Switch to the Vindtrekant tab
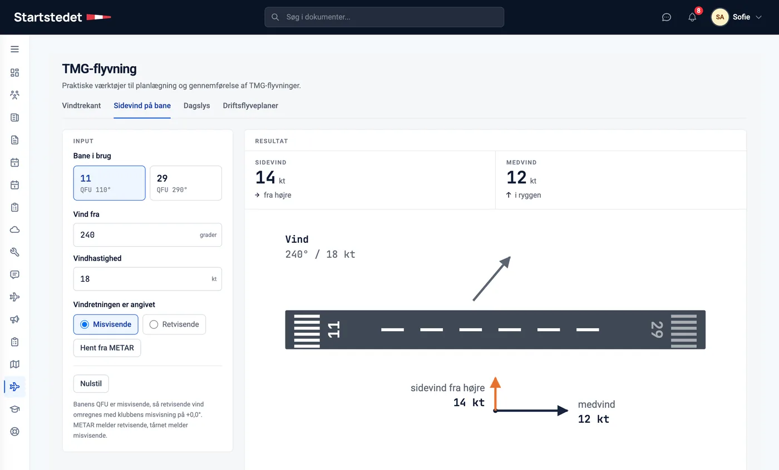This screenshot has height=470, width=779. (x=81, y=106)
